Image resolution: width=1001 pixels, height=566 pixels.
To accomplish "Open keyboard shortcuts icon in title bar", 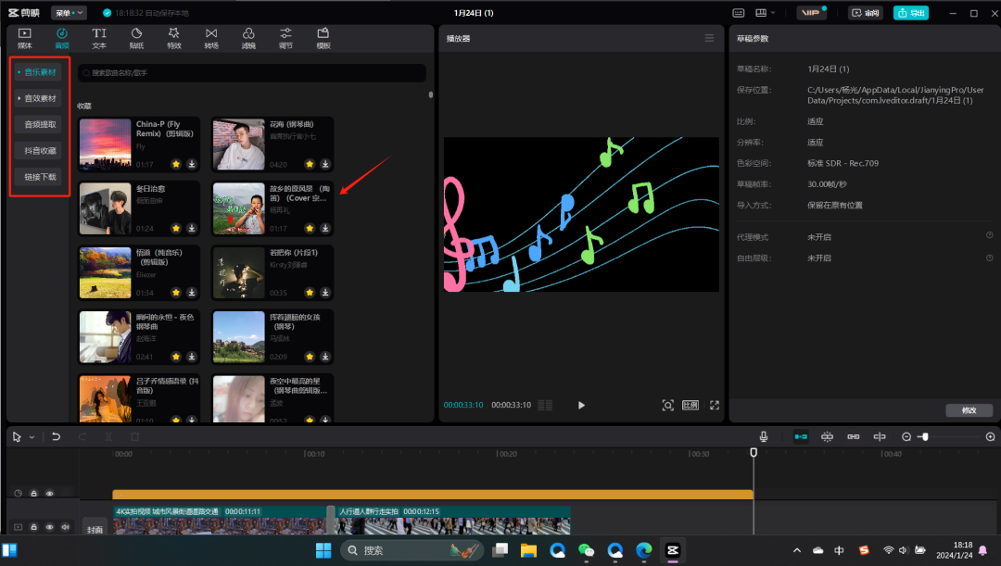I will pyautogui.click(x=739, y=13).
